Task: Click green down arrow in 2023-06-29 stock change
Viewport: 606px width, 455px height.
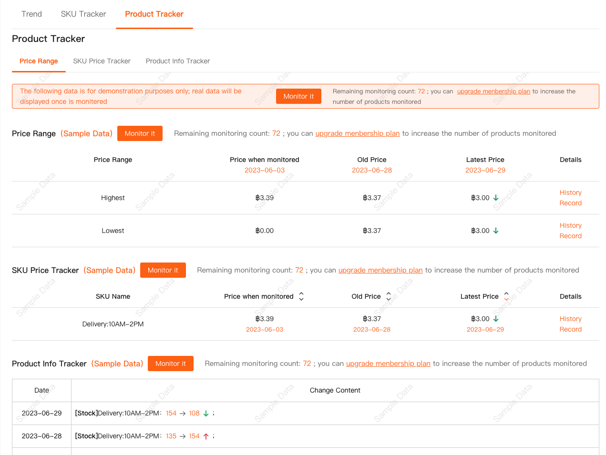Action: pos(206,413)
